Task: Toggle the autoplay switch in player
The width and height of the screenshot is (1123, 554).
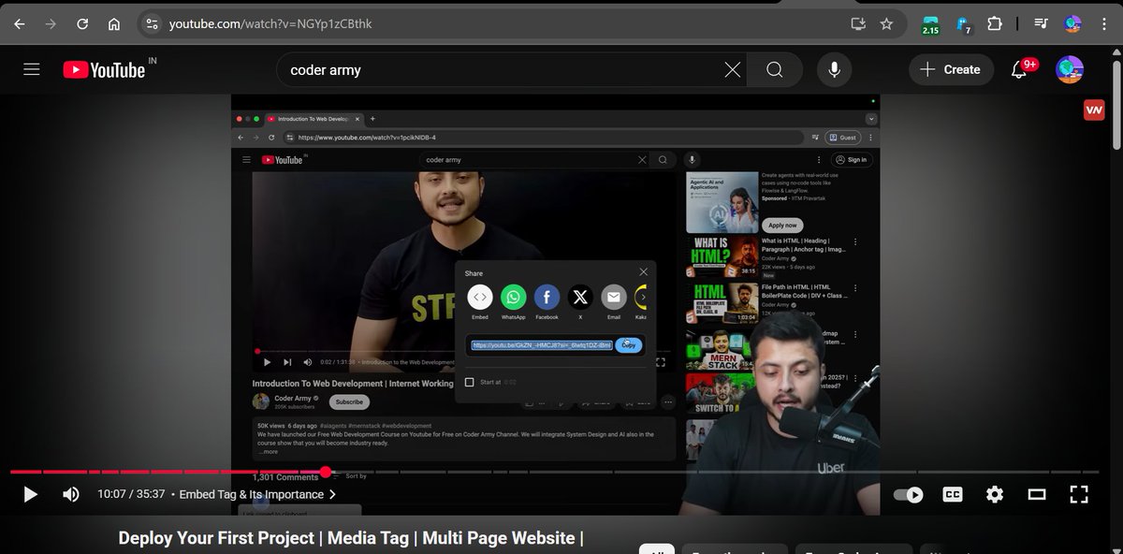Action: click(x=908, y=494)
